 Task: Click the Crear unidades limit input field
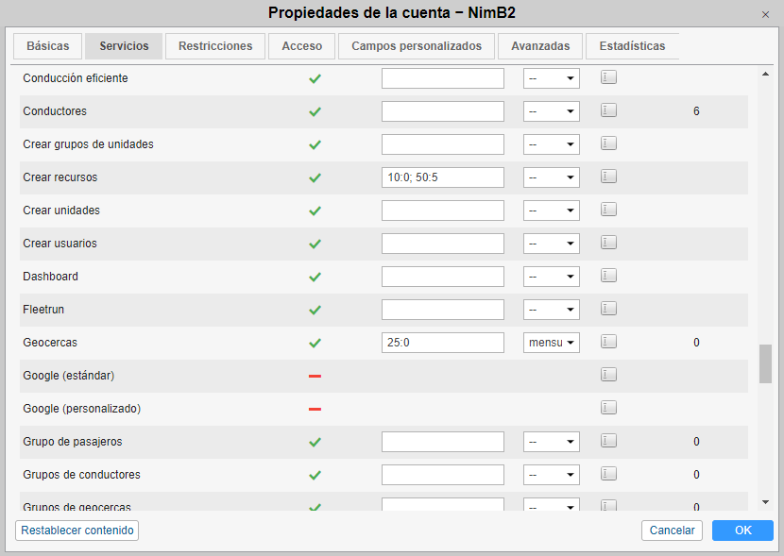[x=443, y=211]
